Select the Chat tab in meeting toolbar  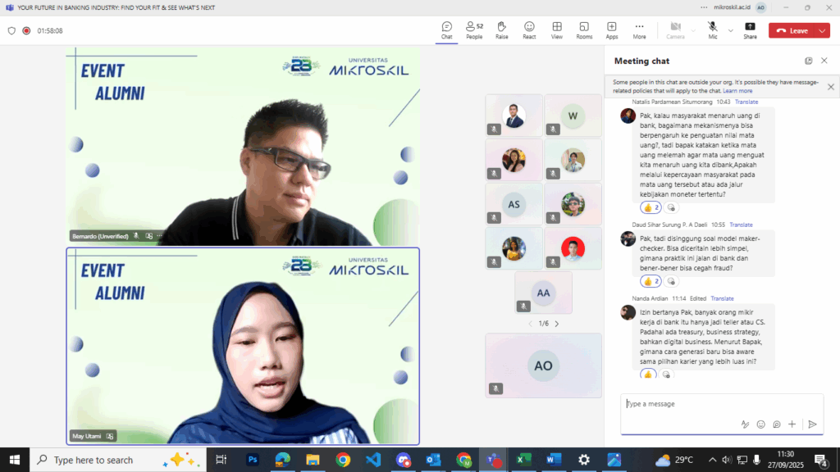click(446, 30)
